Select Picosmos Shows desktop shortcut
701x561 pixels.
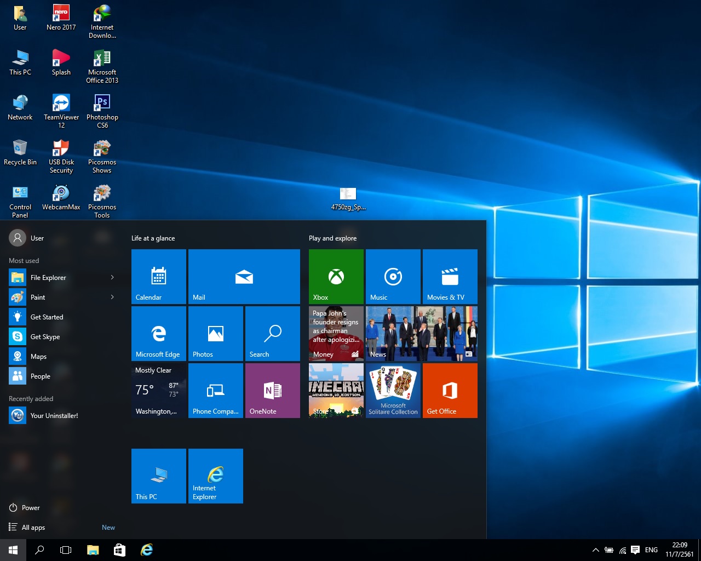[x=102, y=157]
